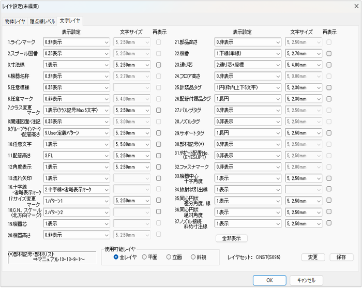Click the 保存 button

(x=341, y=257)
